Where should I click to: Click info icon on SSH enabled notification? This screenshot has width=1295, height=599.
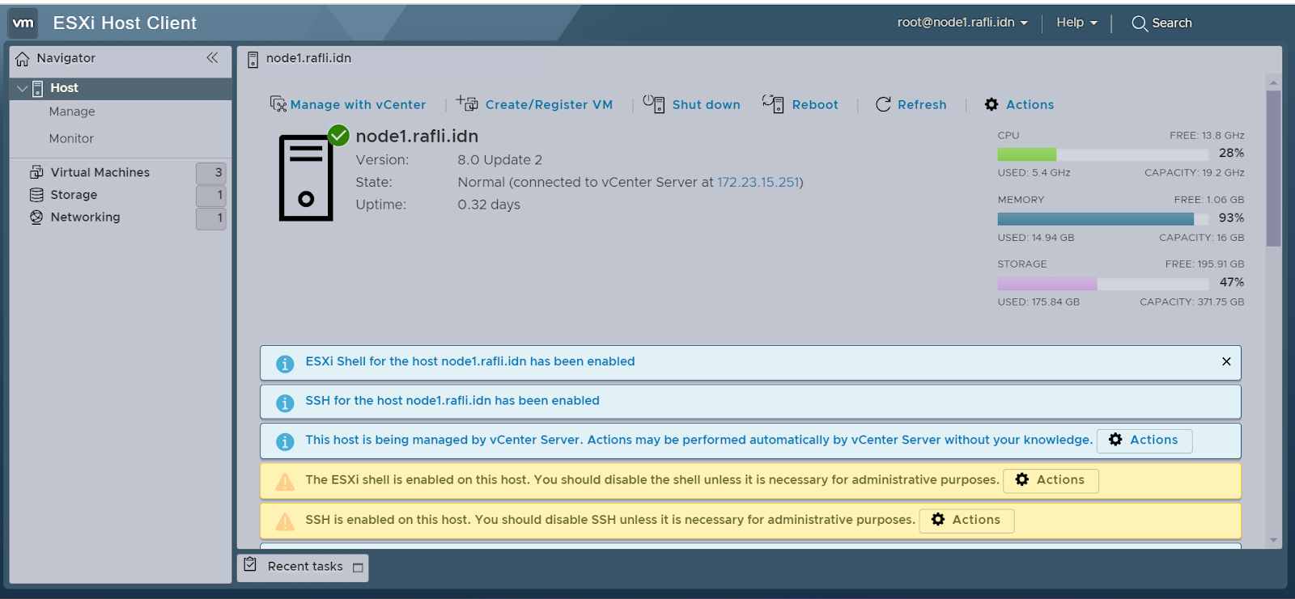(x=285, y=403)
